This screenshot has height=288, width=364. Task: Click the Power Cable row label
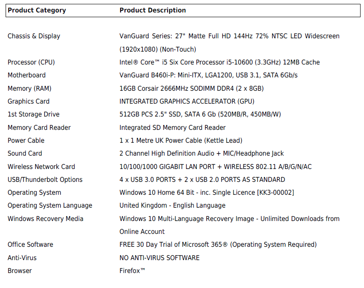coord(26,141)
